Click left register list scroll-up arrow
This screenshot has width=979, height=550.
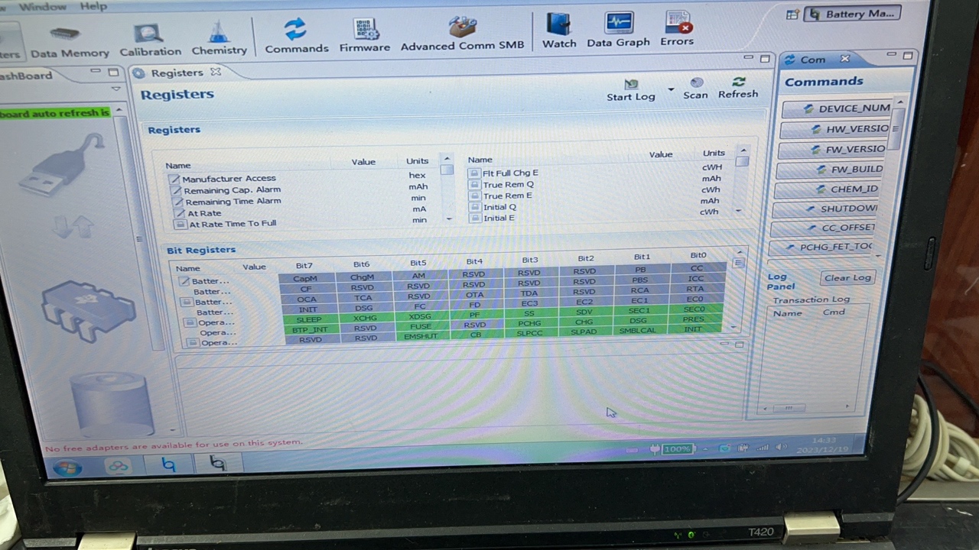click(447, 159)
